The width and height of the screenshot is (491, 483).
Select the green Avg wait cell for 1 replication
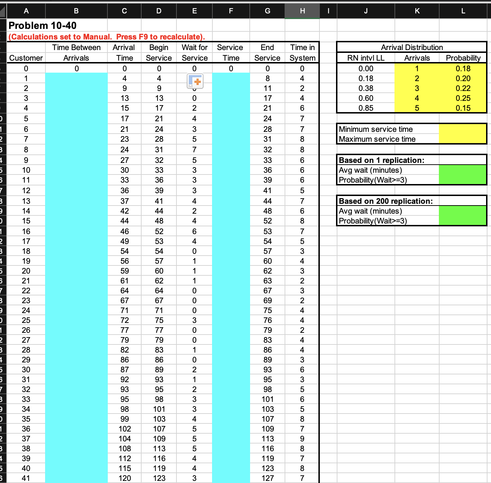462,170
